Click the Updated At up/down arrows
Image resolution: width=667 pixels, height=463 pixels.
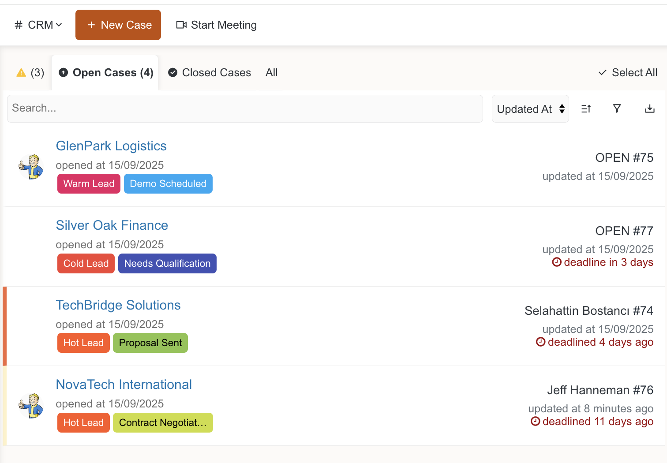coord(562,108)
